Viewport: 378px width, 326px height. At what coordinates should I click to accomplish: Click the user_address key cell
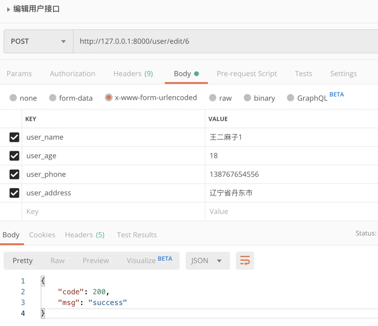(x=113, y=193)
